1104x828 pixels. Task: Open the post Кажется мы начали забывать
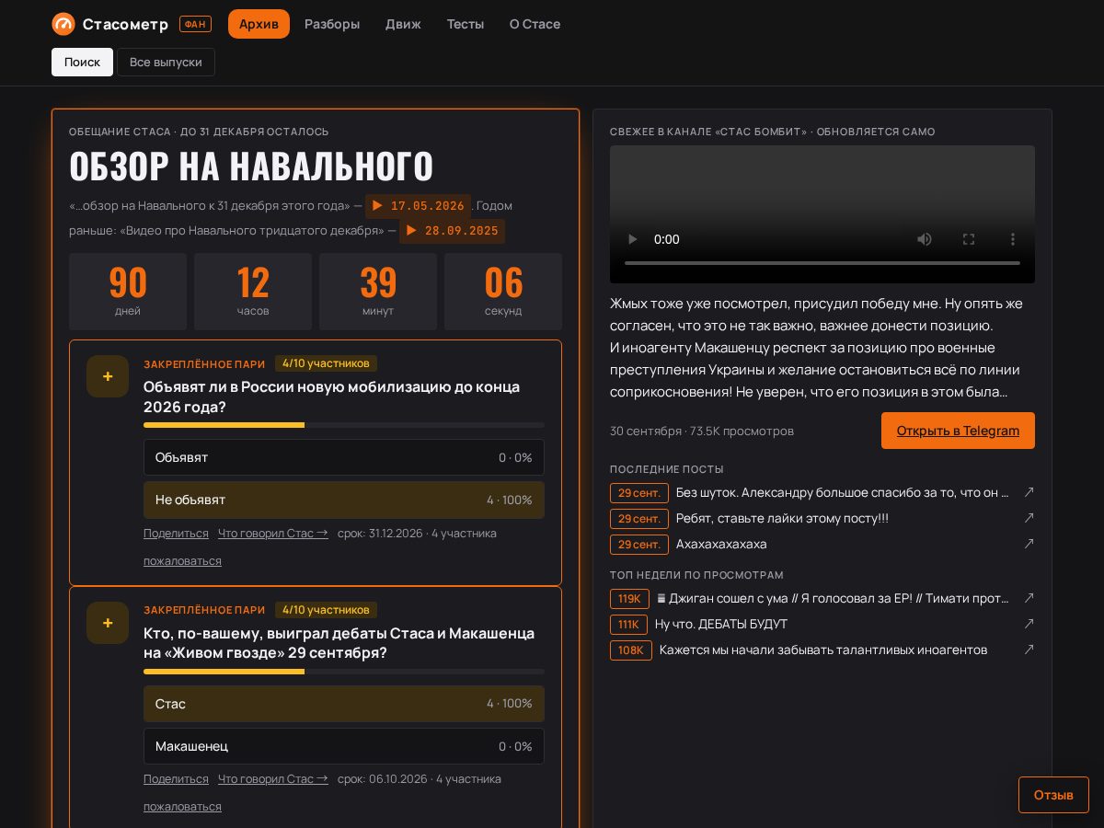tap(823, 650)
